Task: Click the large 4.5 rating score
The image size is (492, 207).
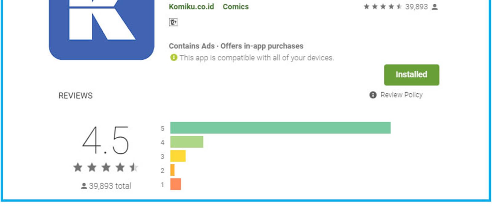Action: 105,140
